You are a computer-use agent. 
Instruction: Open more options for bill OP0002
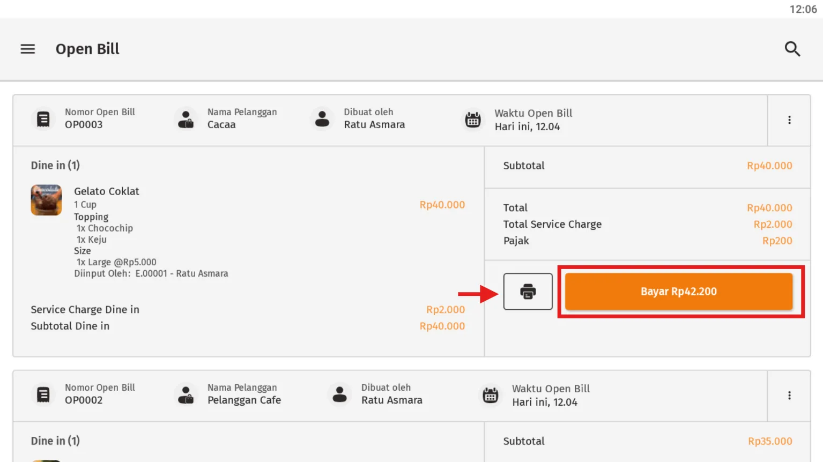tap(789, 396)
